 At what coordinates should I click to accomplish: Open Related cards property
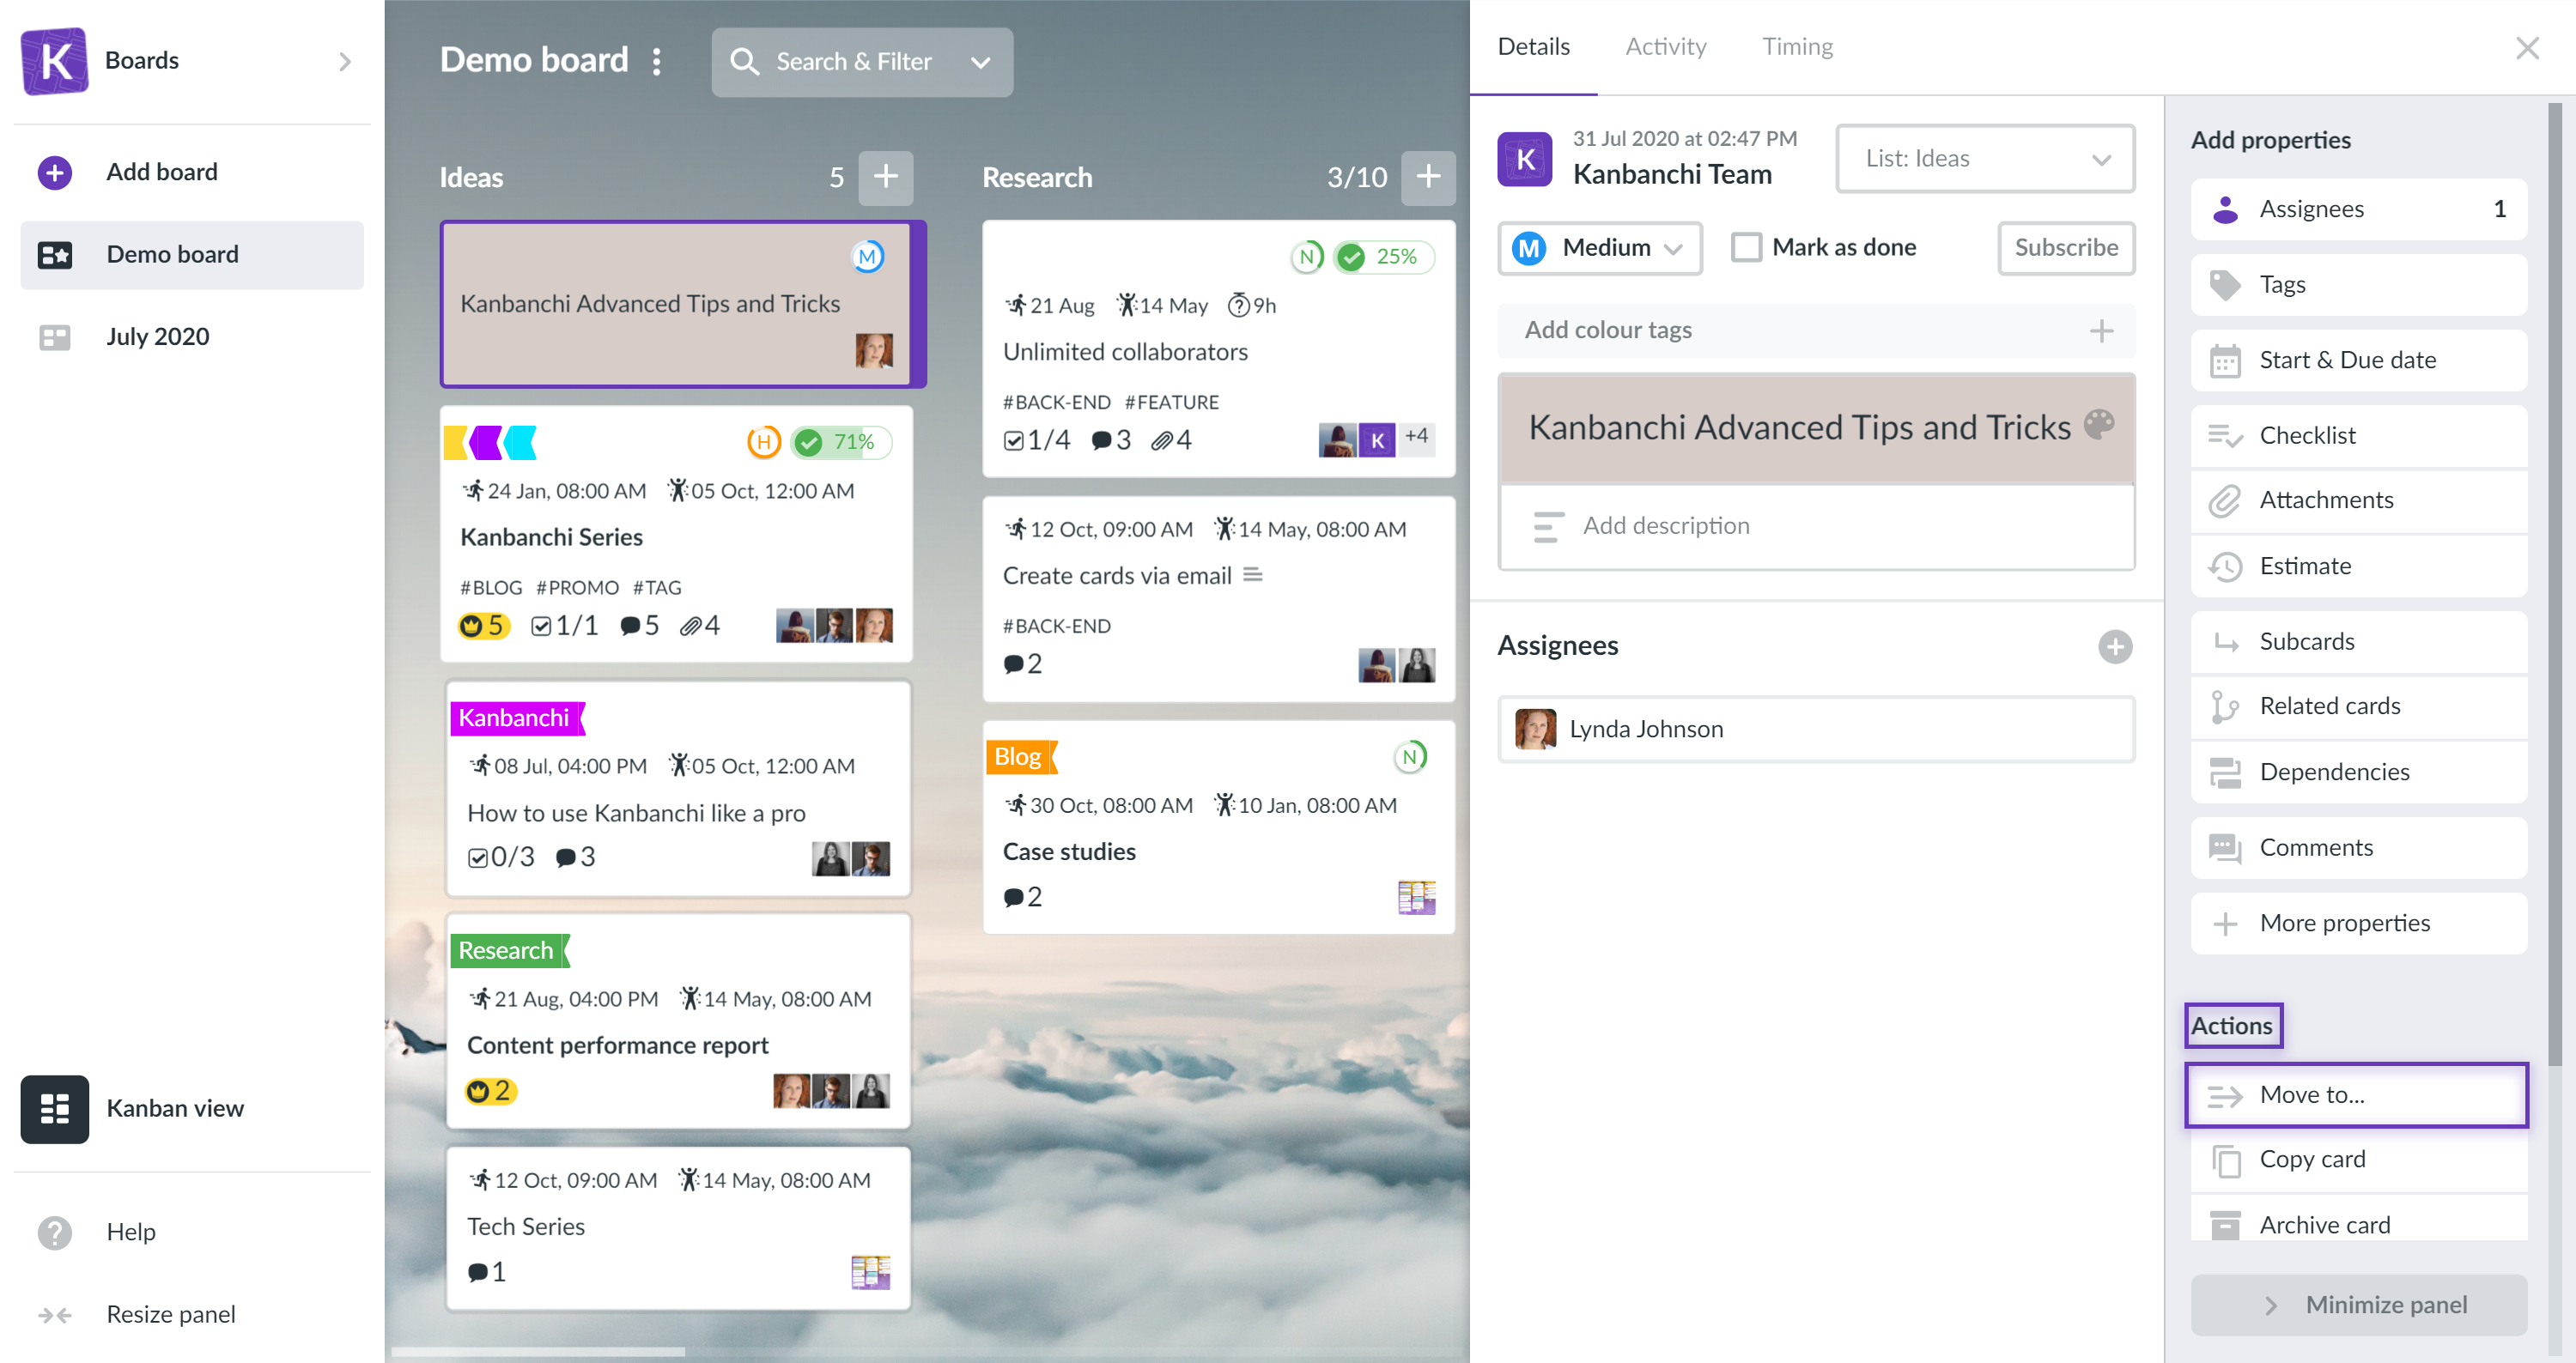tap(2358, 706)
